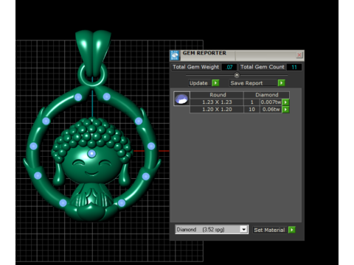Click the Diamond column header
The image size is (354, 265).
click(x=267, y=95)
